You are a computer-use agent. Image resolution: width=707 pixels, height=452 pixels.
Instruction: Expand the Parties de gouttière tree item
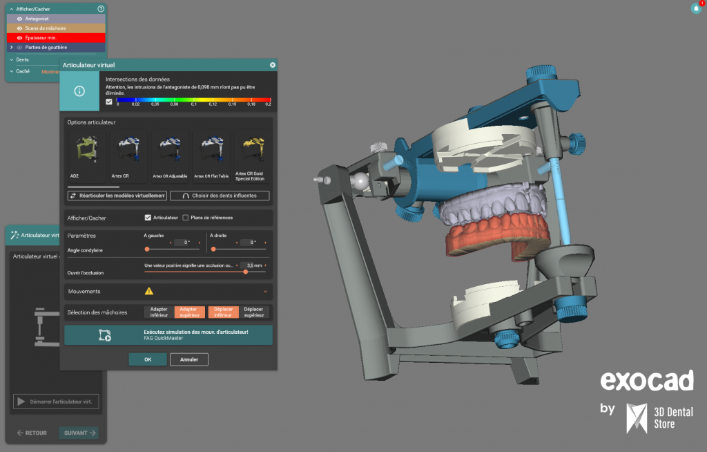tap(12, 47)
